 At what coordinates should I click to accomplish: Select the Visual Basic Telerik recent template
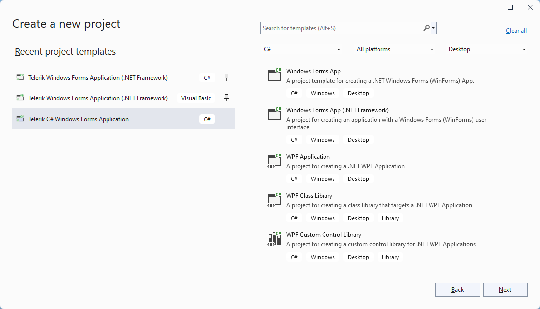(98, 98)
